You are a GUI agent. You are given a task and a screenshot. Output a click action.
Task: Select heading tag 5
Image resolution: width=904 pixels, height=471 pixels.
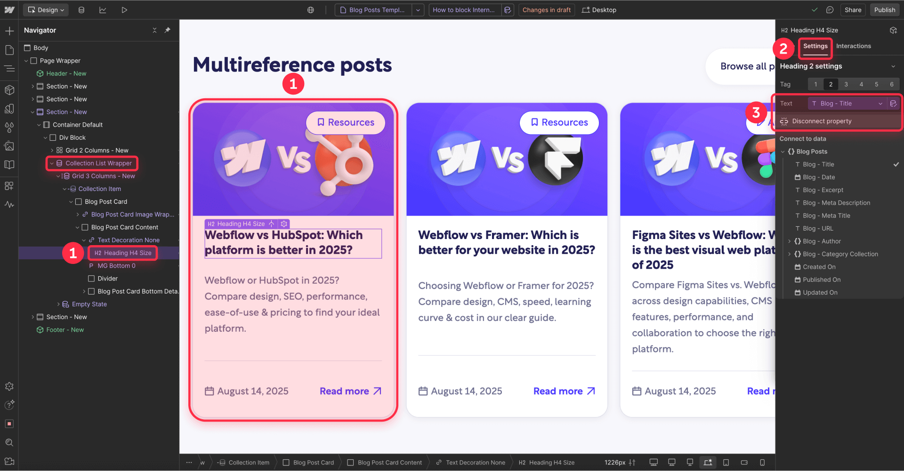point(876,84)
